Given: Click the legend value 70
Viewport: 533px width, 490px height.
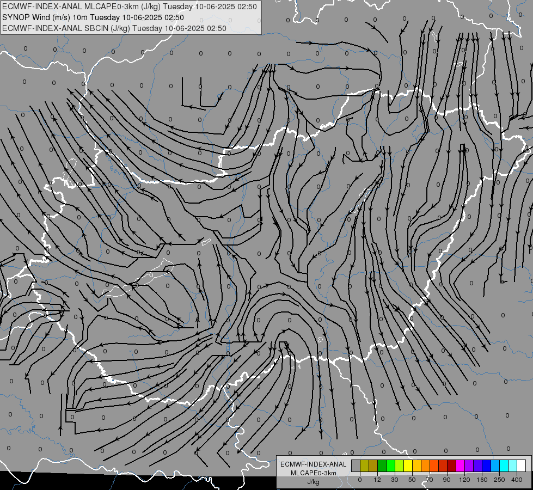Looking at the screenshot, I should 430,480.
